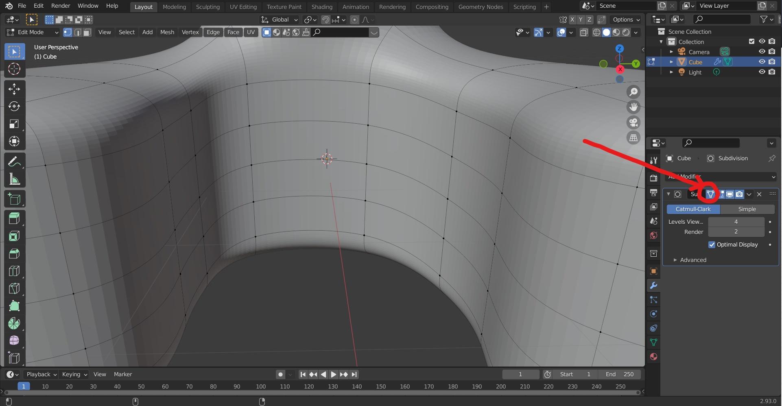Toggle the modifier's realtime viewport display
Viewport: 782px width, 406px height.
[730, 194]
